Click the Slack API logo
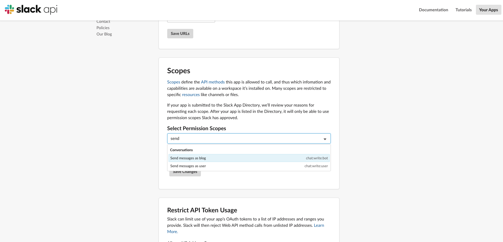The height and width of the screenshot is (242, 503). [x=30, y=10]
